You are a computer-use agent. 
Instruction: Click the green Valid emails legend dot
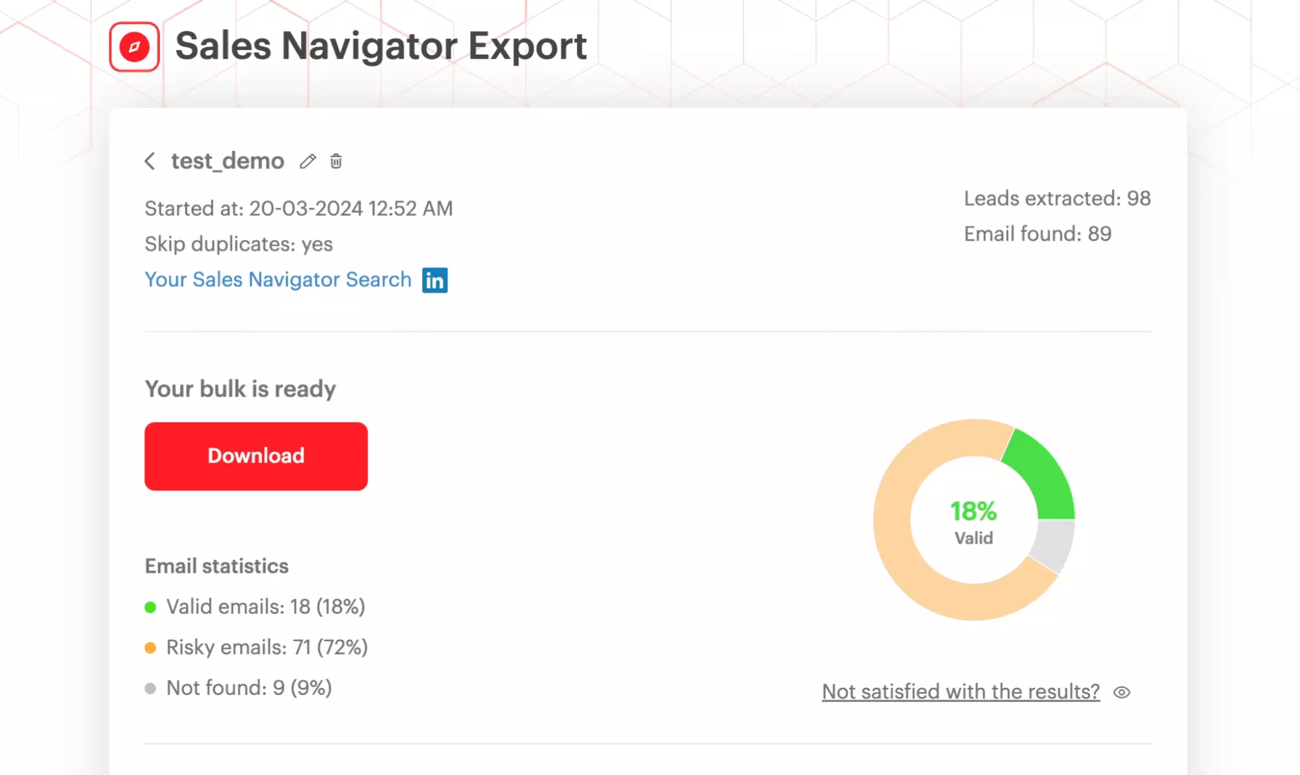pyautogui.click(x=151, y=606)
